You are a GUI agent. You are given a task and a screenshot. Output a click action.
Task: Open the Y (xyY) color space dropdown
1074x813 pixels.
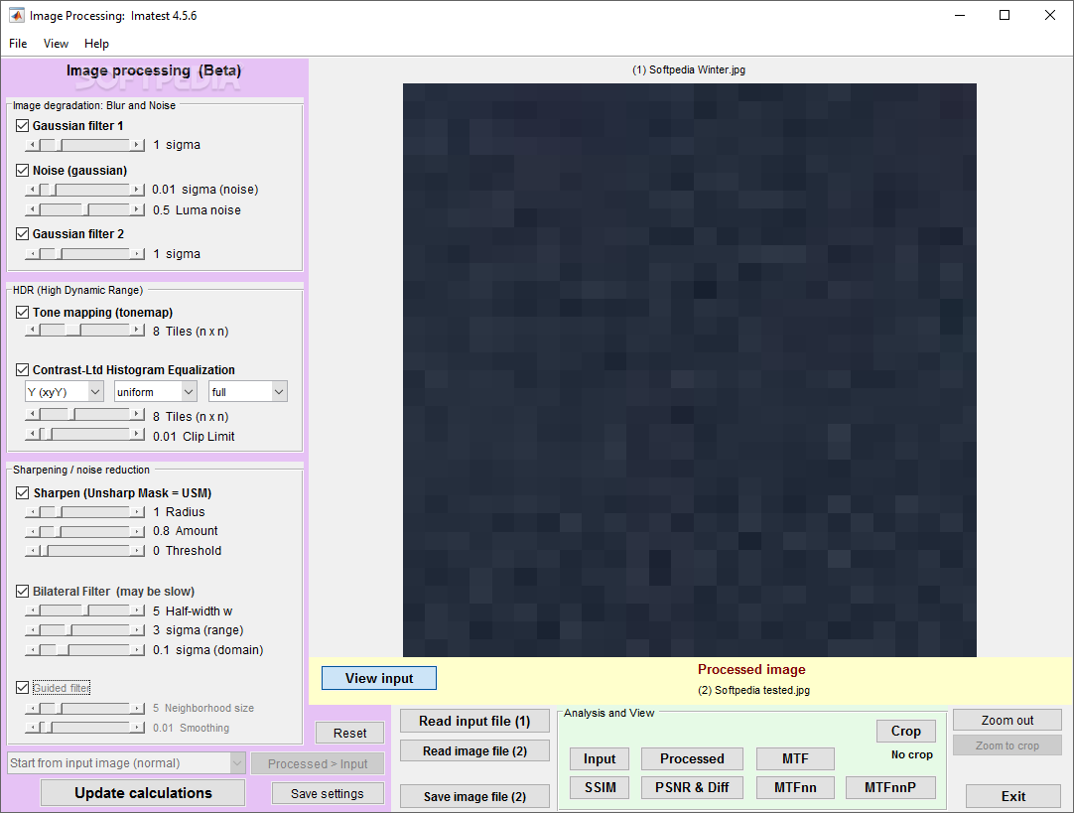[64, 392]
